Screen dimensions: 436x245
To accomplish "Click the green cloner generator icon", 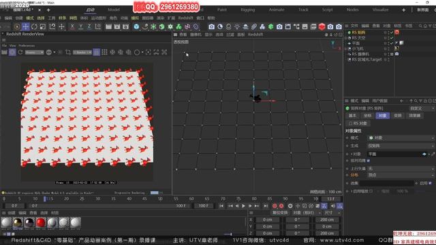I will point(178,27).
